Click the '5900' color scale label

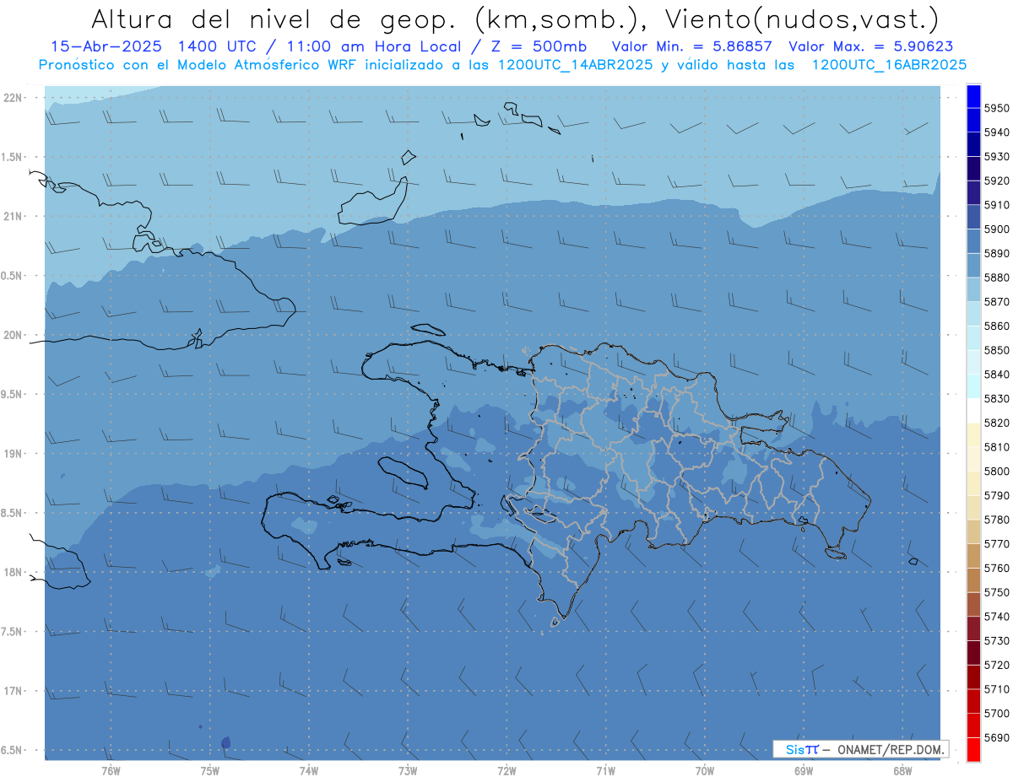pyautogui.click(x=997, y=229)
